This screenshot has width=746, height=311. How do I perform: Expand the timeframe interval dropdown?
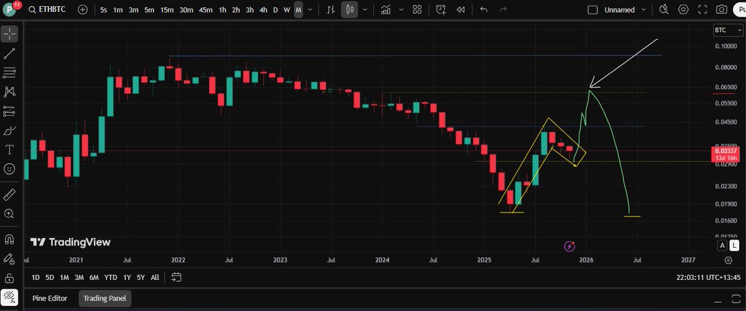310,10
